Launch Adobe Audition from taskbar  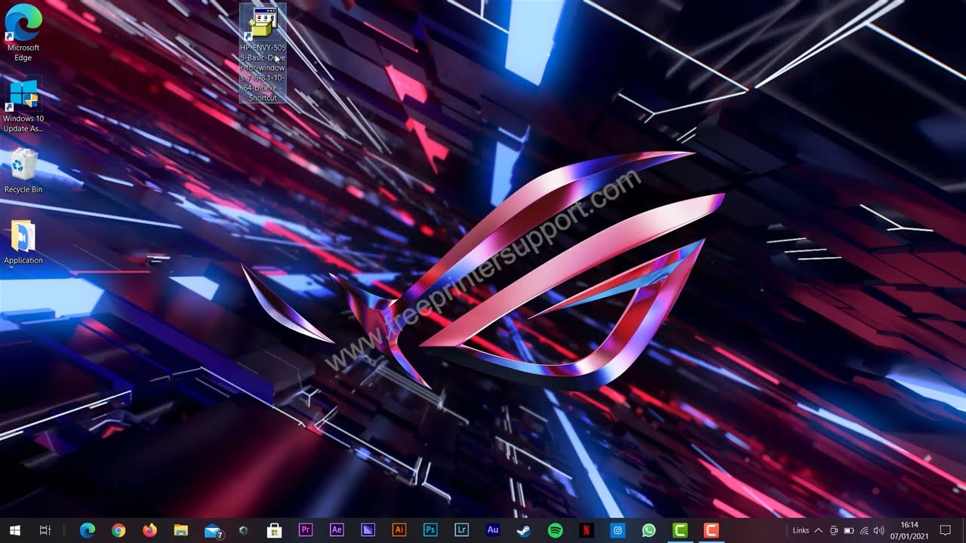[493, 530]
